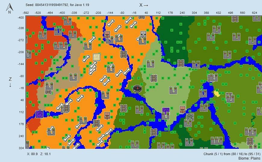Click the "304" label on the Z axis
The image size is (262, 162).
click(21, 148)
